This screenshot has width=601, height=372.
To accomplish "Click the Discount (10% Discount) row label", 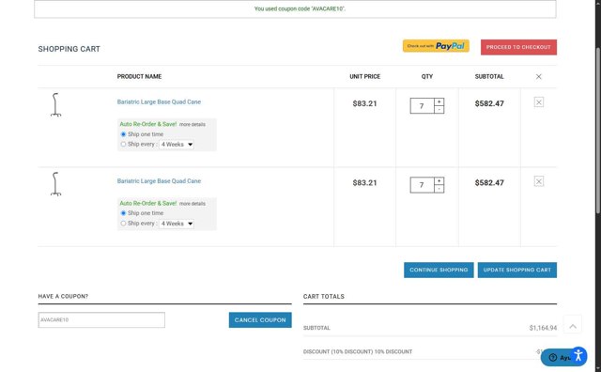I will [x=358, y=351].
